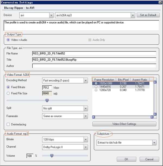Viewport: 163px width, 166px height.
Task: Click the Aspect Ratio column header
Action: click(140, 80)
